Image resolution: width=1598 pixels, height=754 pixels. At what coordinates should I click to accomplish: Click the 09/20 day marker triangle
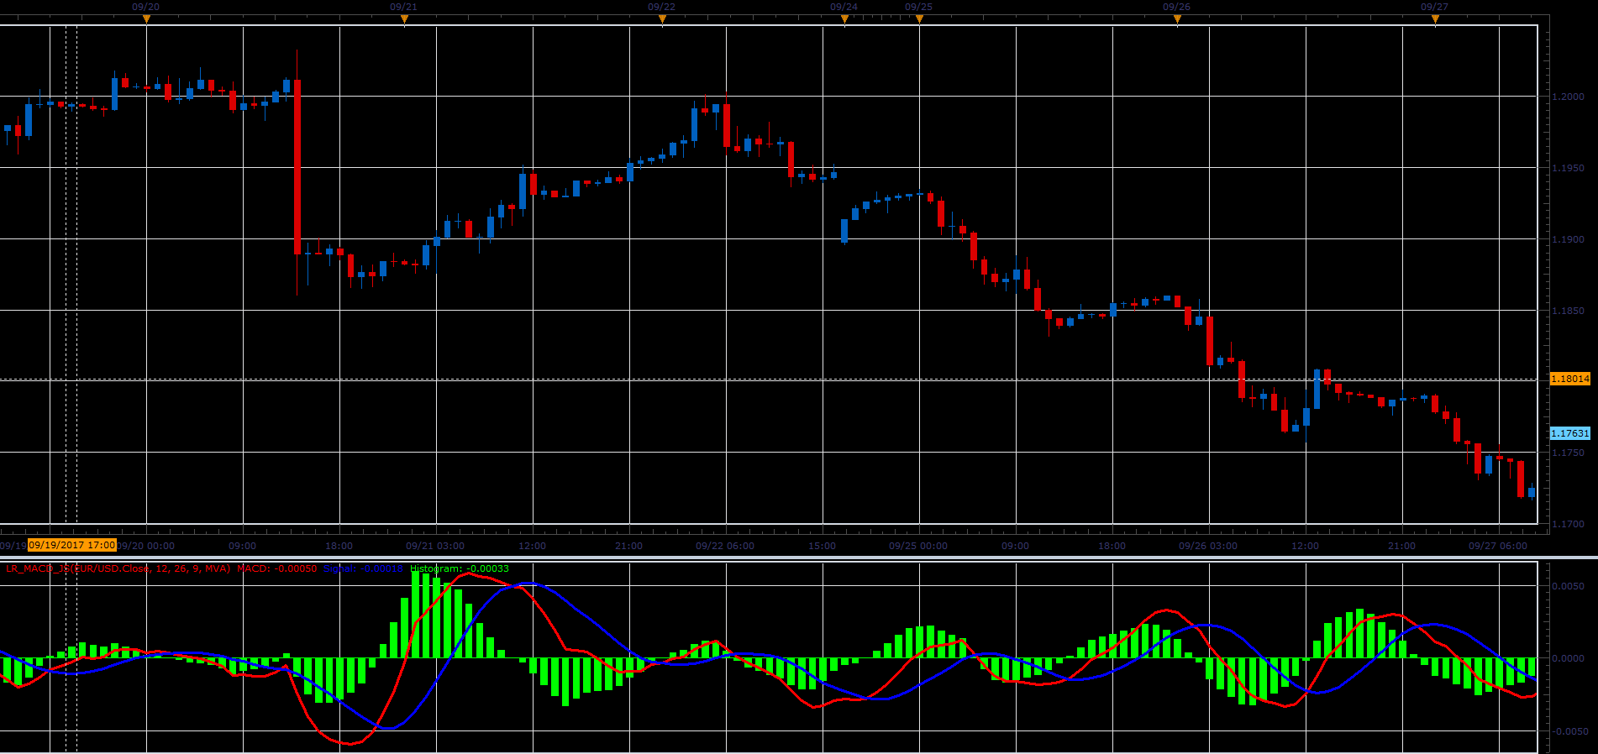146,18
